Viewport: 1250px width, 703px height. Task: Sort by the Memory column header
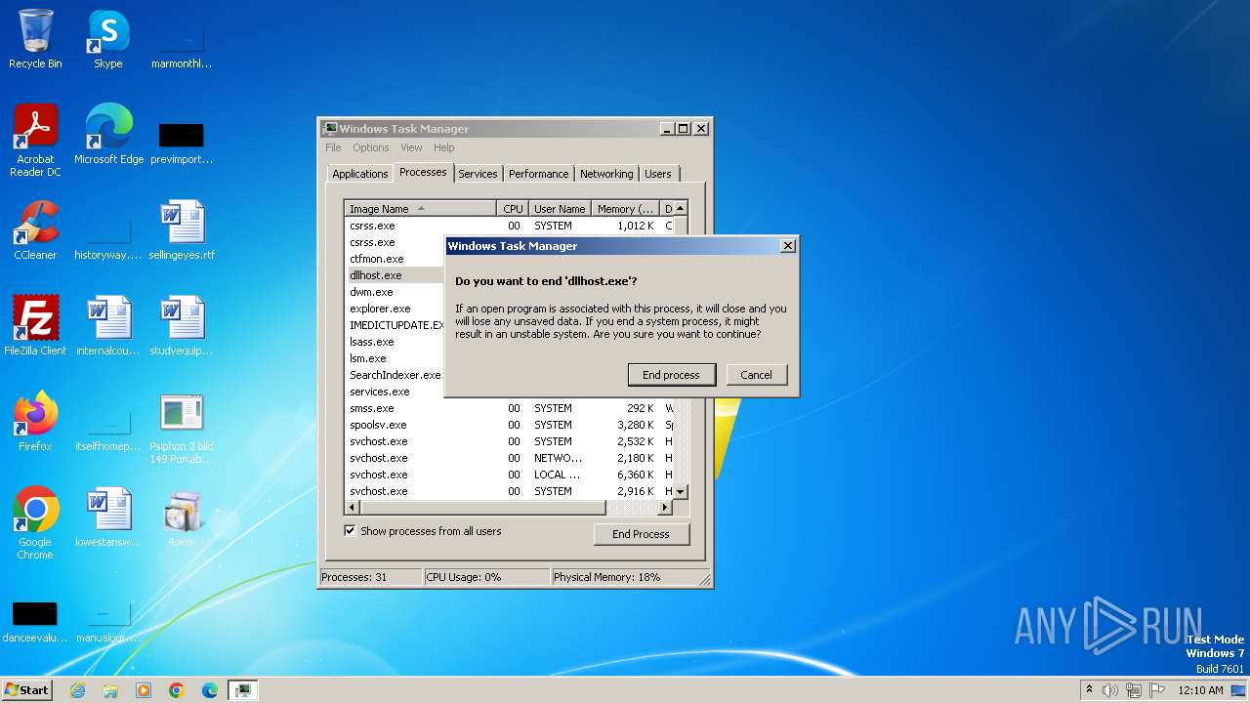626,209
